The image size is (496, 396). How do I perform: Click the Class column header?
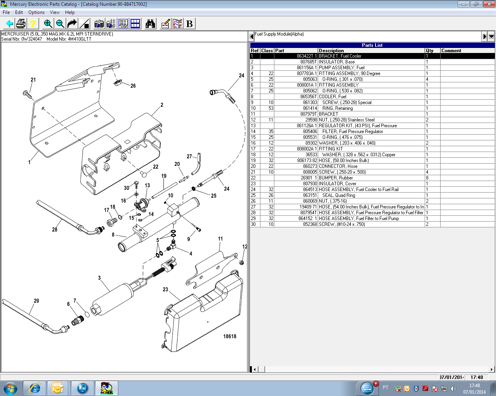(x=267, y=51)
